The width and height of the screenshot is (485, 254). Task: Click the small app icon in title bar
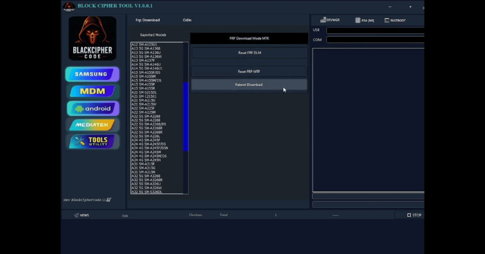[x=69, y=6]
